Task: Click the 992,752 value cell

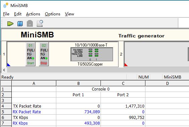Action: coord(123,117)
